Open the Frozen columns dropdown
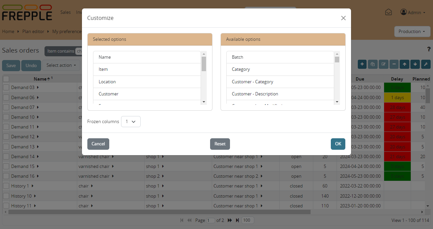433x229 pixels. [131, 121]
